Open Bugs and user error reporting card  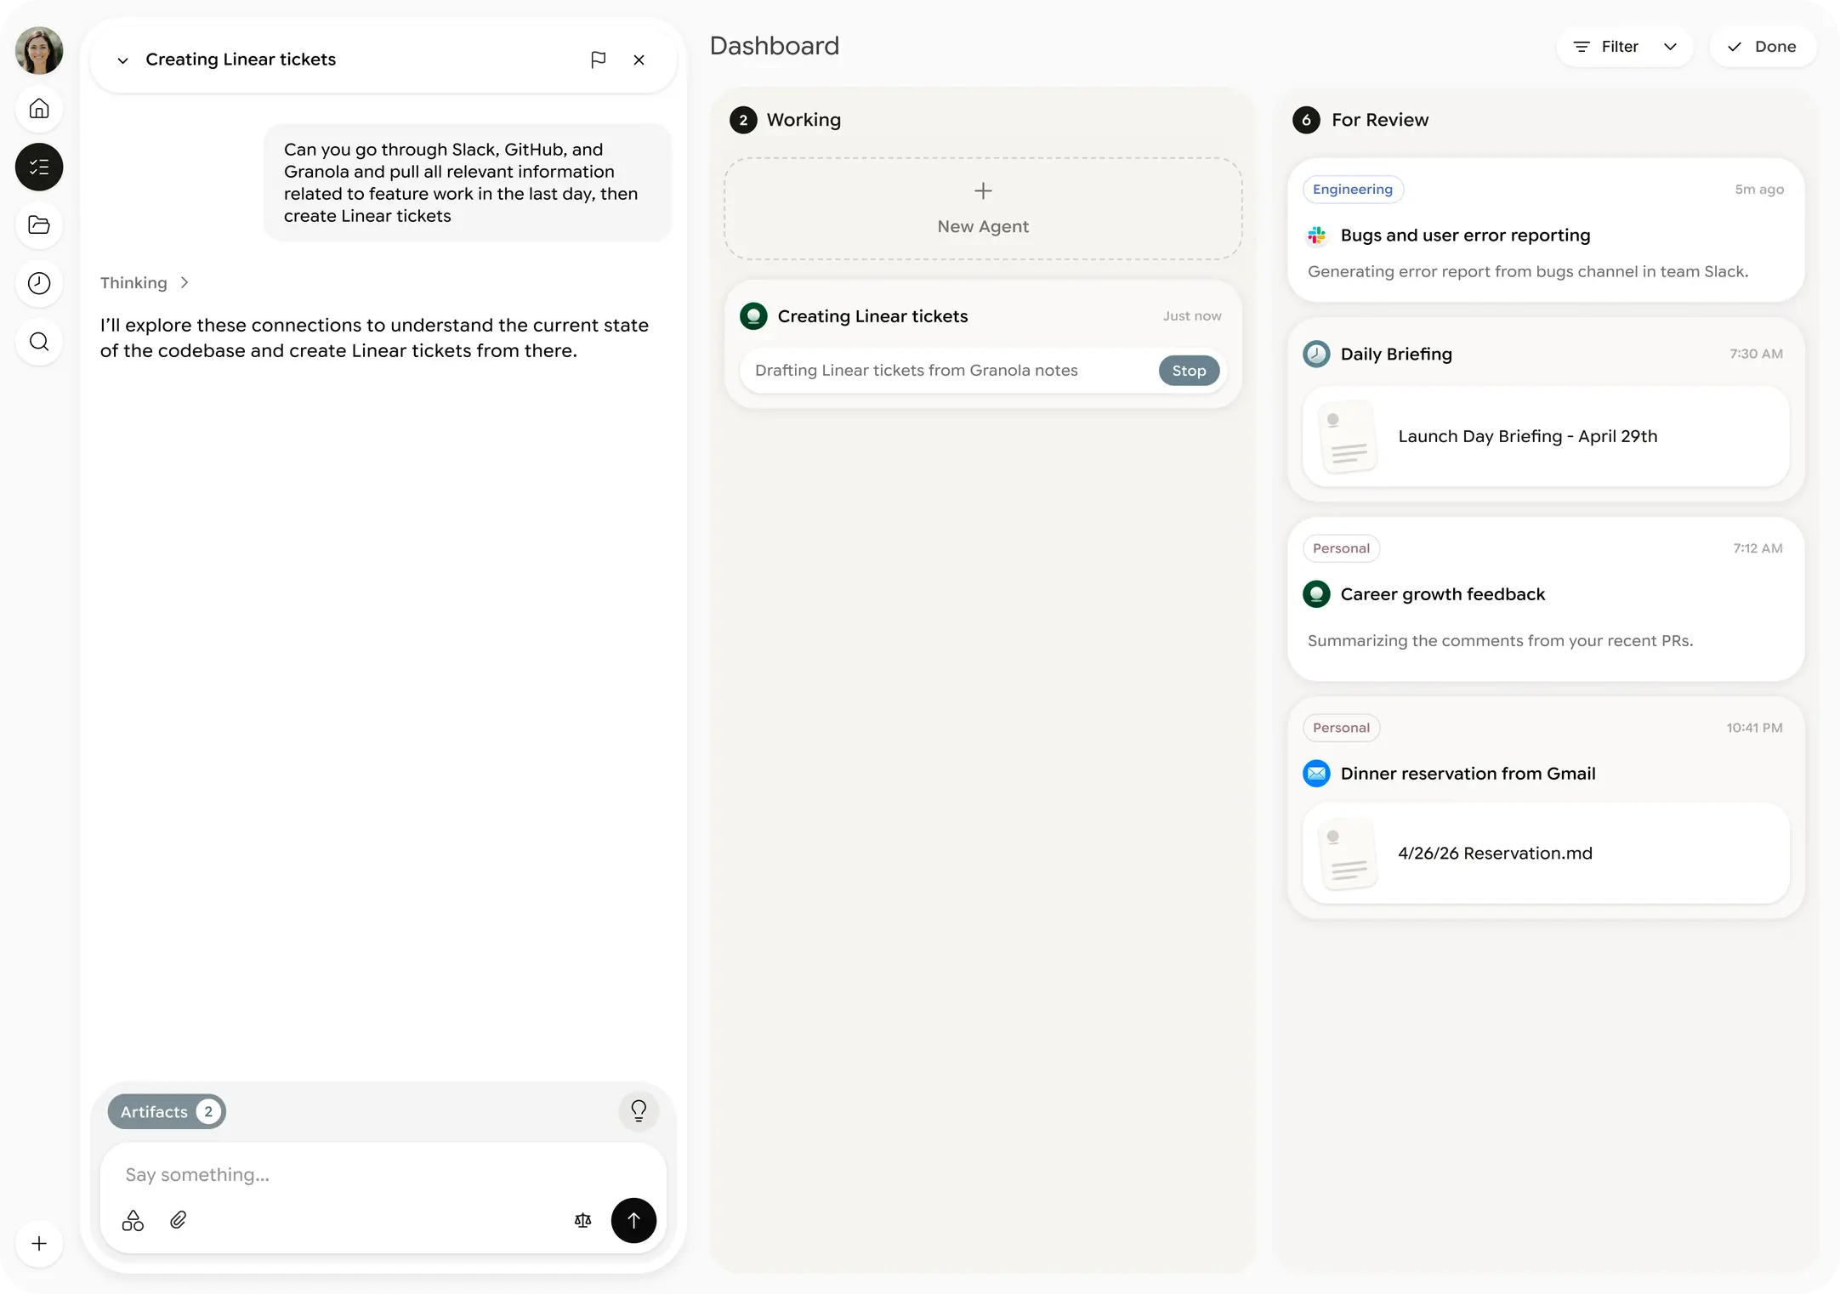[1546, 230]
